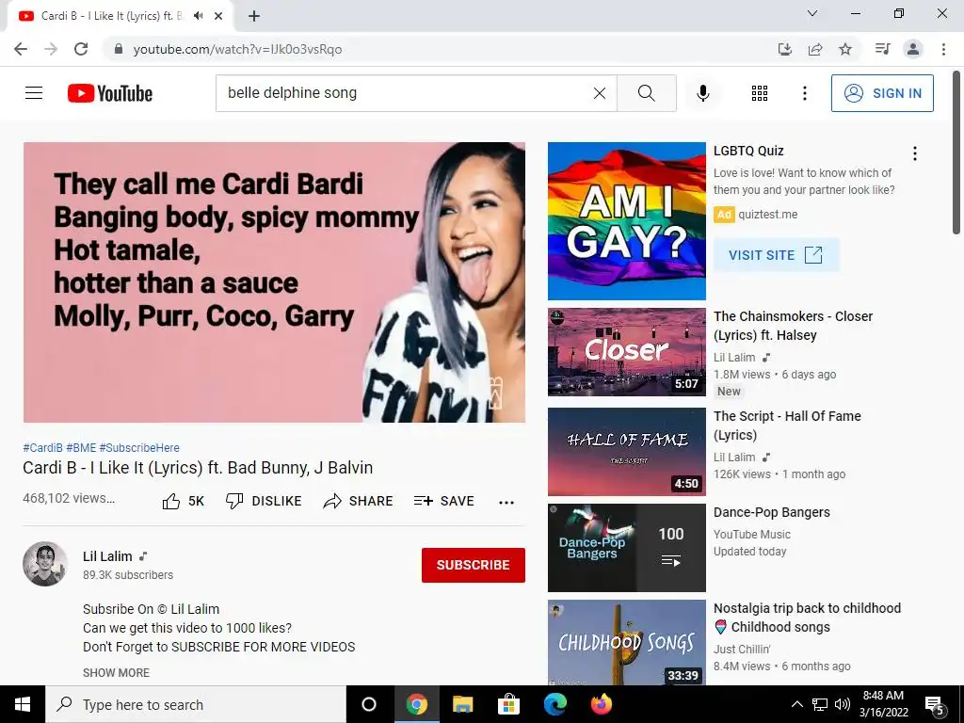Open the LGBTQ Quiz ad options menu

coord(915,153)
